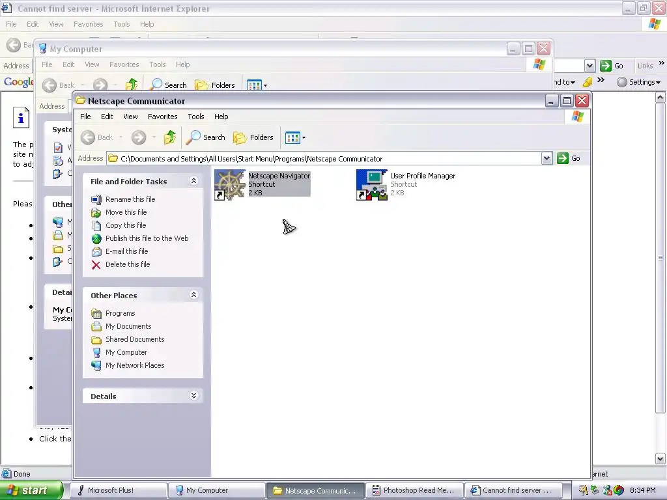Image resolution: width=667 pixels, height=500 pixels.
Task: Click the Publish to Web globe icon
Action: [96, 238]
